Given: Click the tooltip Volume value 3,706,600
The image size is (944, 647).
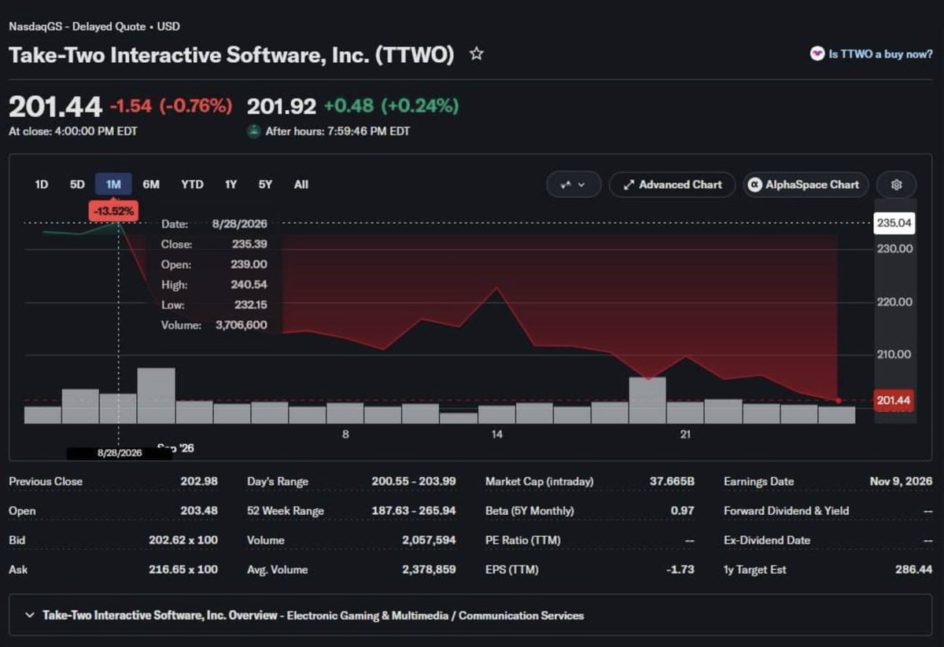Looking at the screenshot, I should pyautogui.click(x=241, y=325).
